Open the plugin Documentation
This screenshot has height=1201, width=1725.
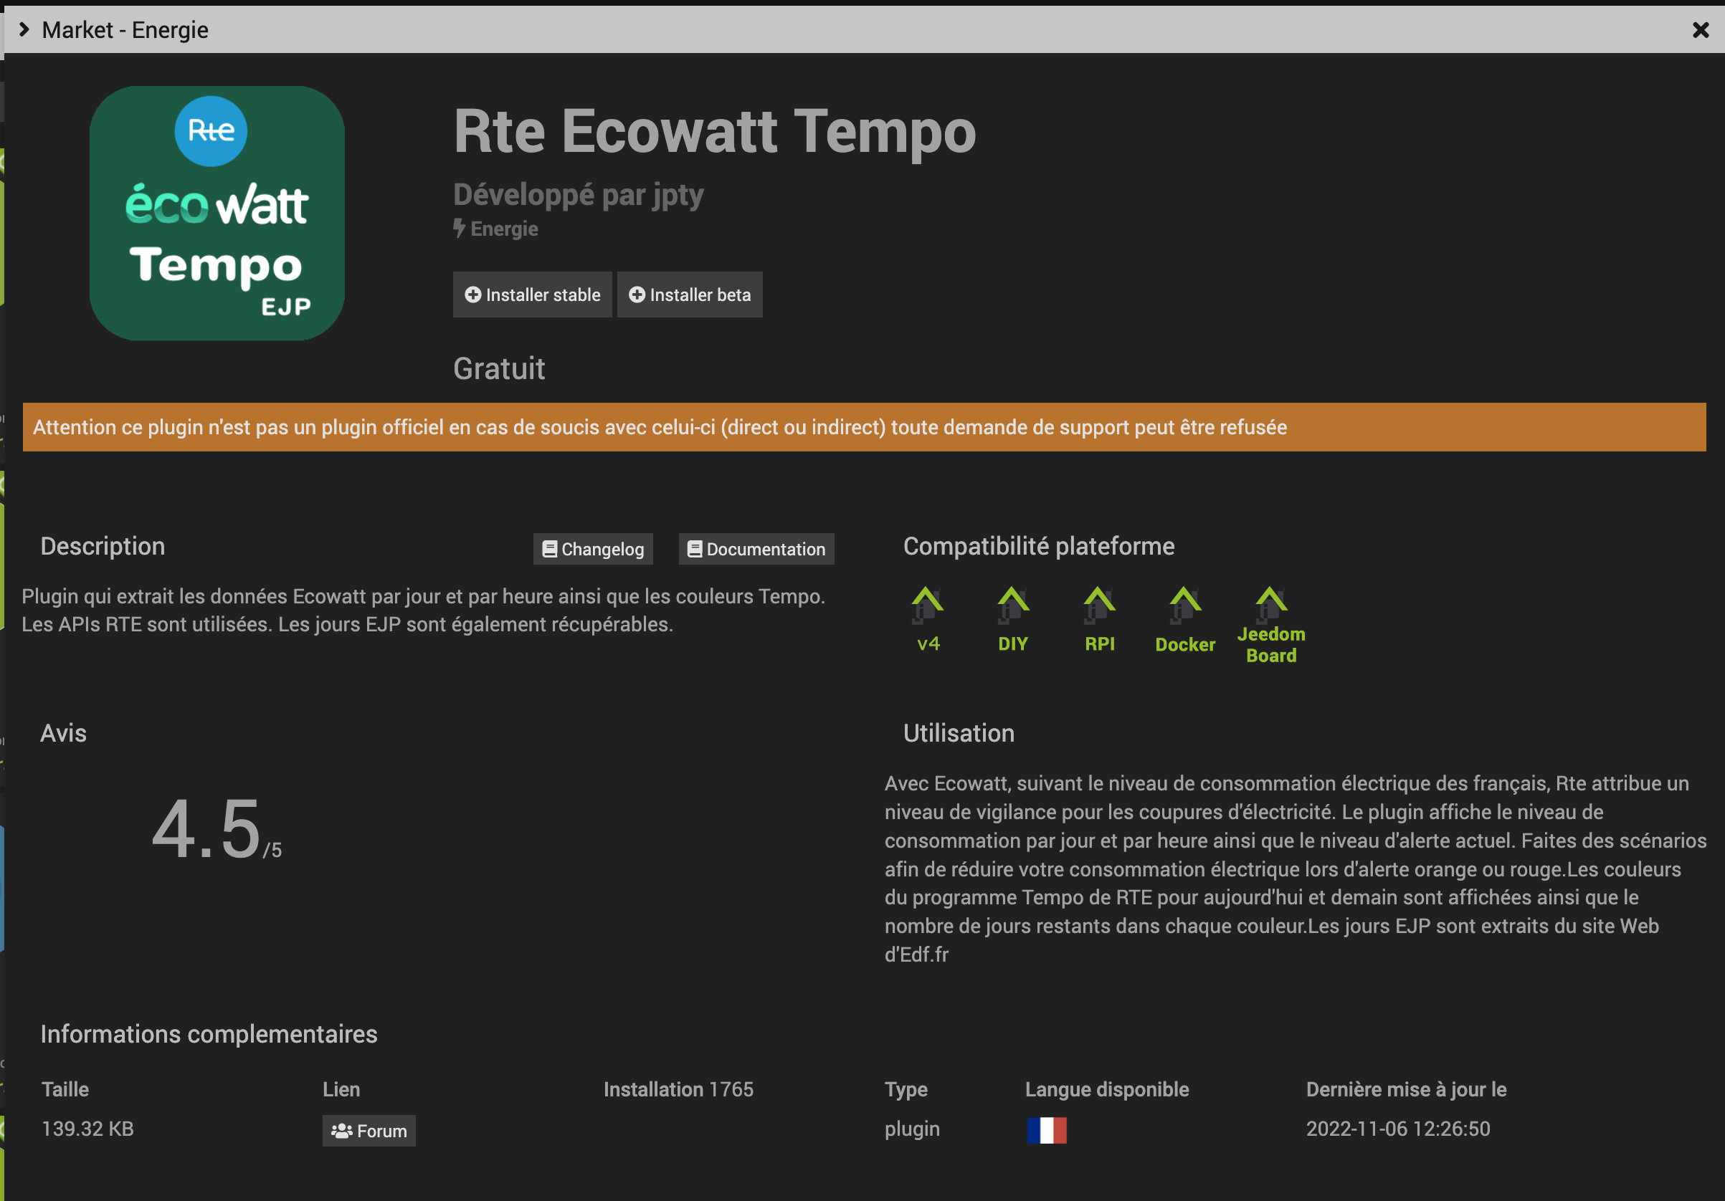pyautogui.click(x=756, y=549)
